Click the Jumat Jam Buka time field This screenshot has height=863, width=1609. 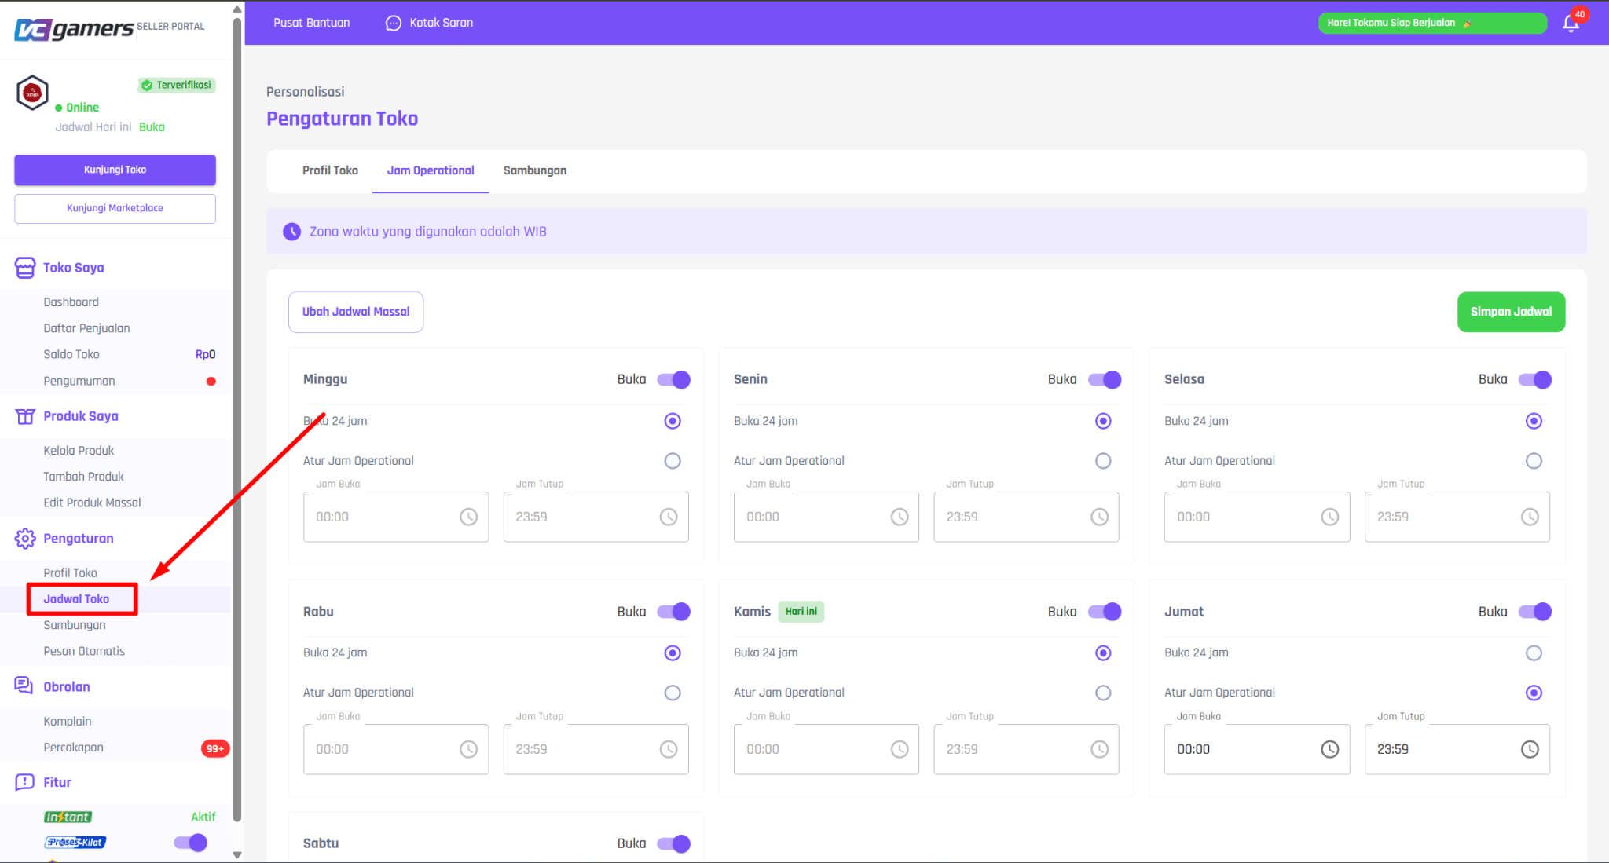(1257, 749)
